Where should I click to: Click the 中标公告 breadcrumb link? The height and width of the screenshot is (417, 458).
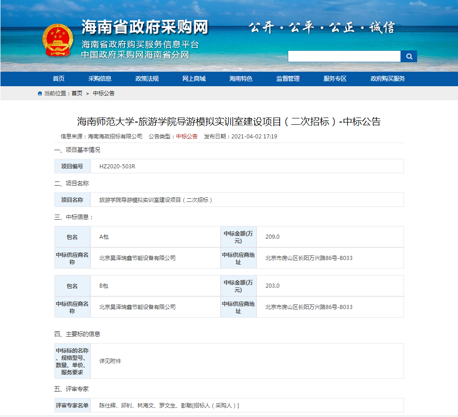pyautogui.click(x=103, y=93)
